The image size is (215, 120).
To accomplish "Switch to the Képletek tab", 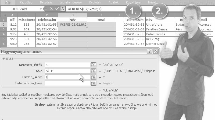I will click(x=95, y=2).
